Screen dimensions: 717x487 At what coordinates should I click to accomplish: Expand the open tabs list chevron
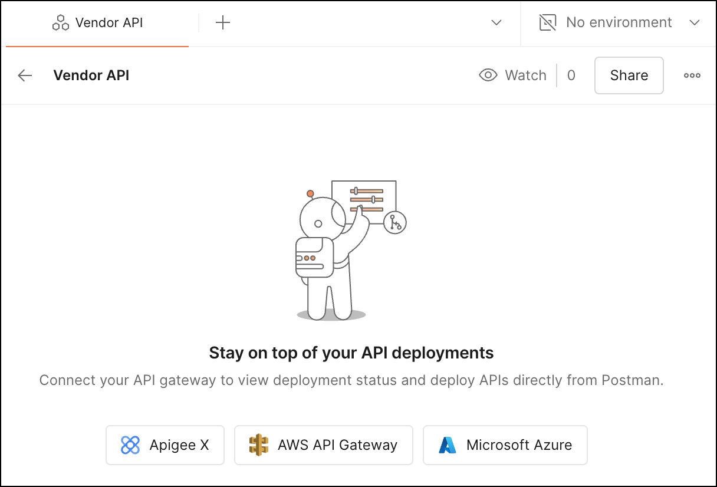click(496, 23)
